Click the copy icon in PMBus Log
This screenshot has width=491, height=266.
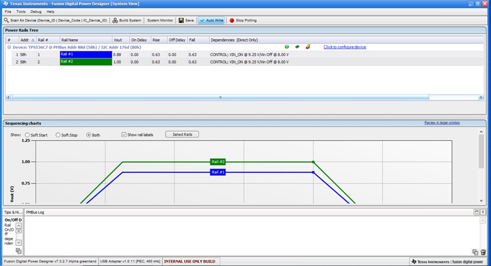click(475, 252)
